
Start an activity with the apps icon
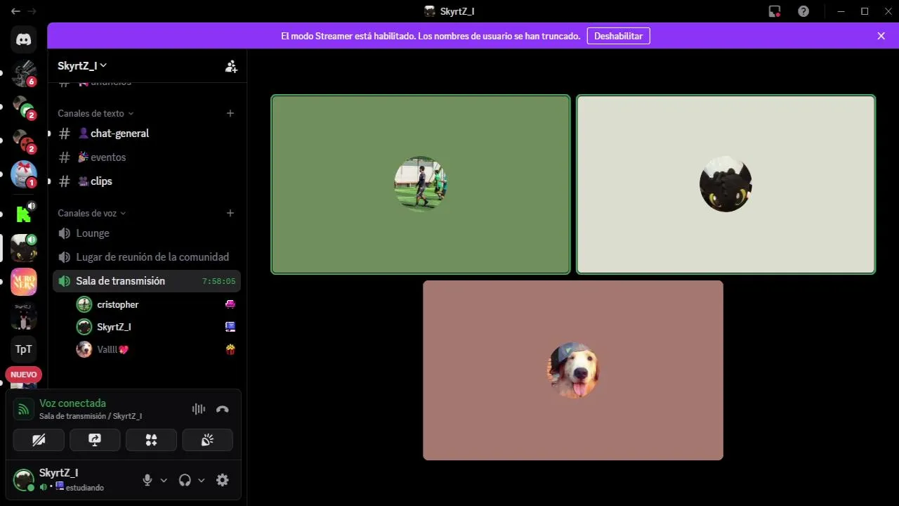coord(151,440)
